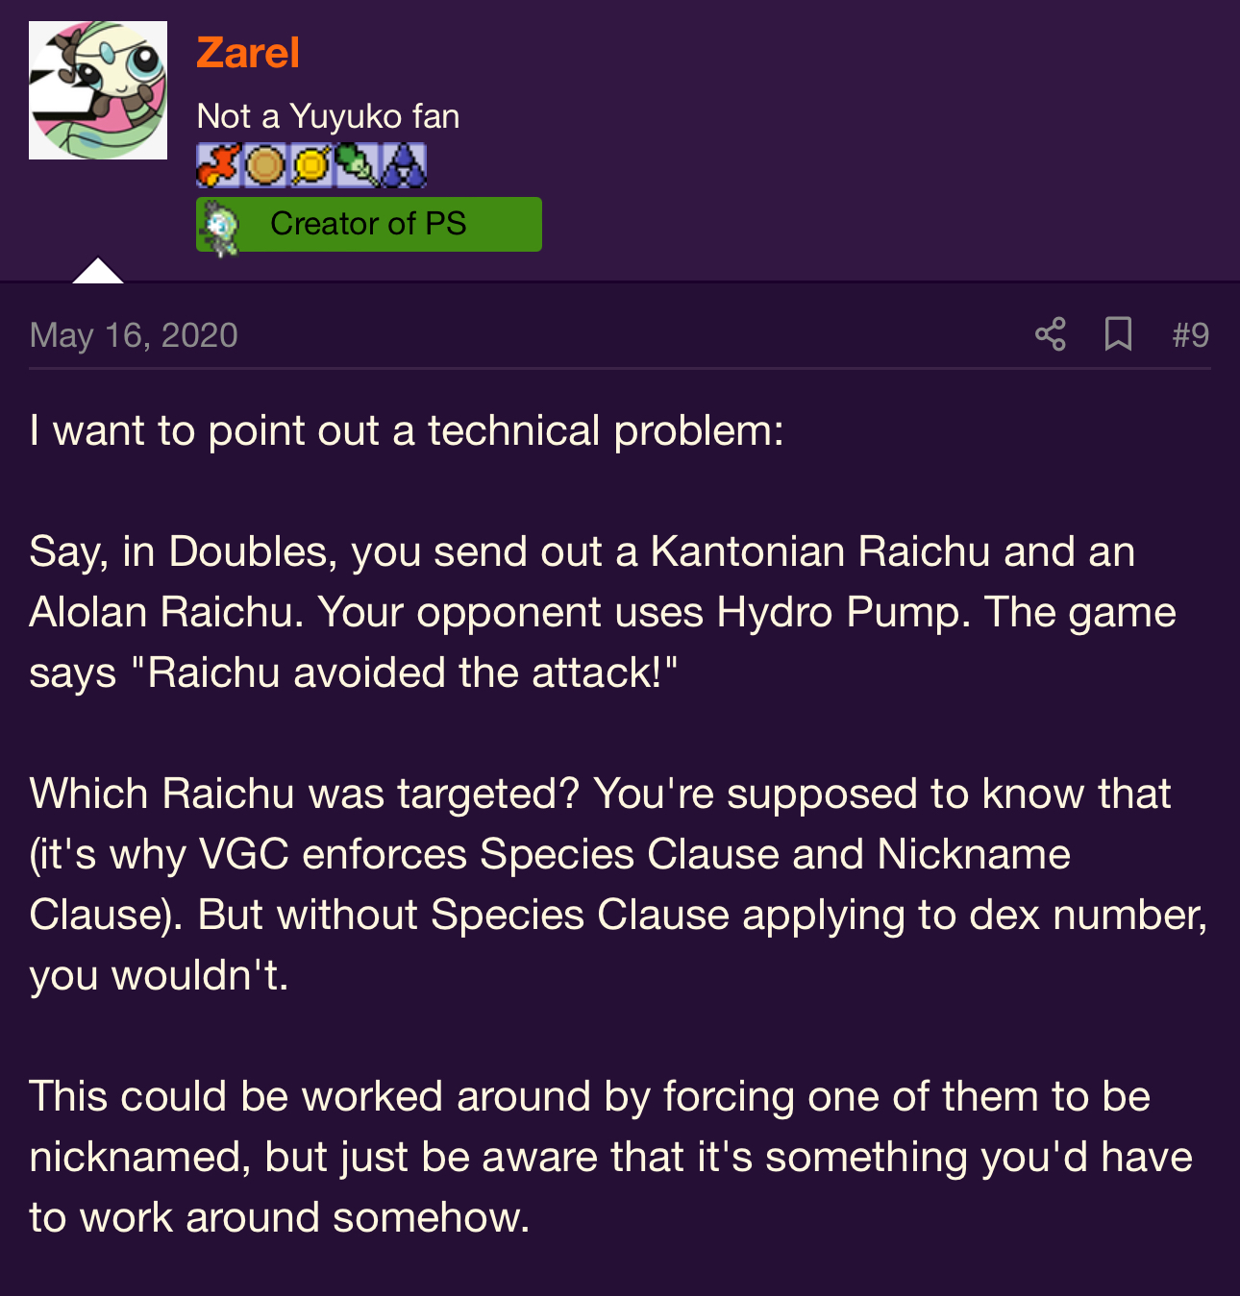Click the paragraph about VGC Species Clause
The image size is (1240, 1296).
618,884
